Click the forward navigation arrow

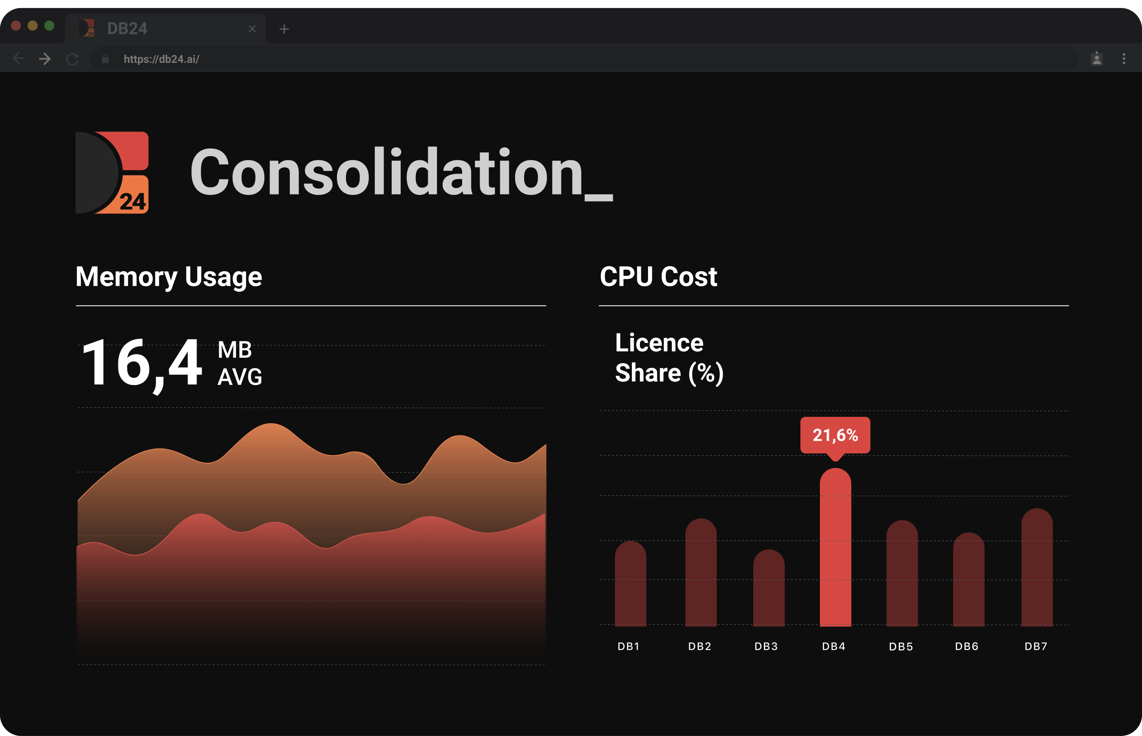click(x=45, y=59)
